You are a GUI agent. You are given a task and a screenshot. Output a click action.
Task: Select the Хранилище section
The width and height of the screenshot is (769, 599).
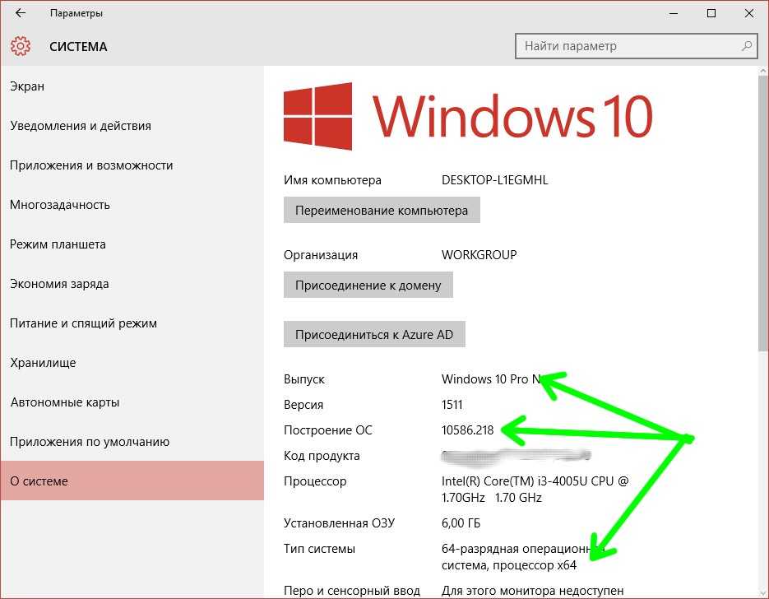[x=132, y=363]
